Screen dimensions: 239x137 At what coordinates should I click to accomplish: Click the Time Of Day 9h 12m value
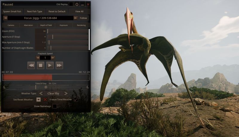tap(53, 83)
